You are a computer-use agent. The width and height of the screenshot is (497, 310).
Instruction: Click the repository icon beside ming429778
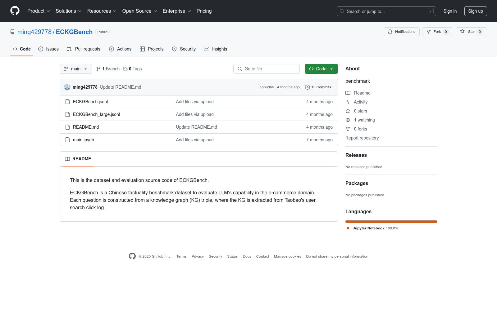pos(12,32)
